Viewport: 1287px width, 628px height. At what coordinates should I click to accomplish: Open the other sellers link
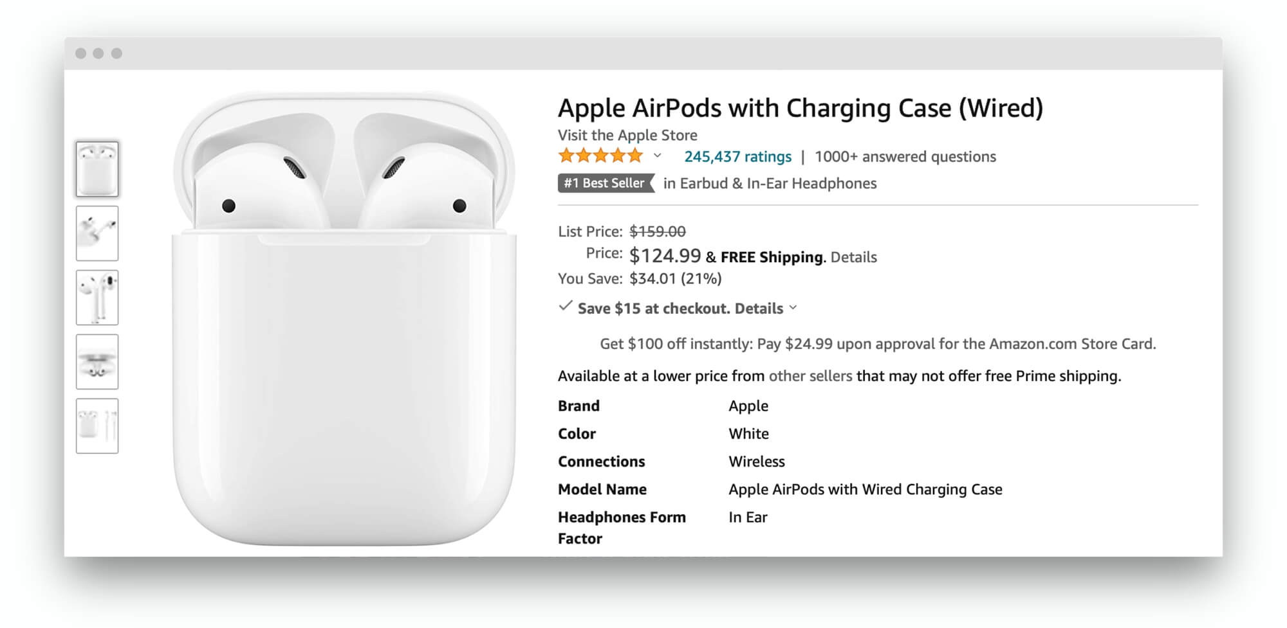[x=810, y=376]
